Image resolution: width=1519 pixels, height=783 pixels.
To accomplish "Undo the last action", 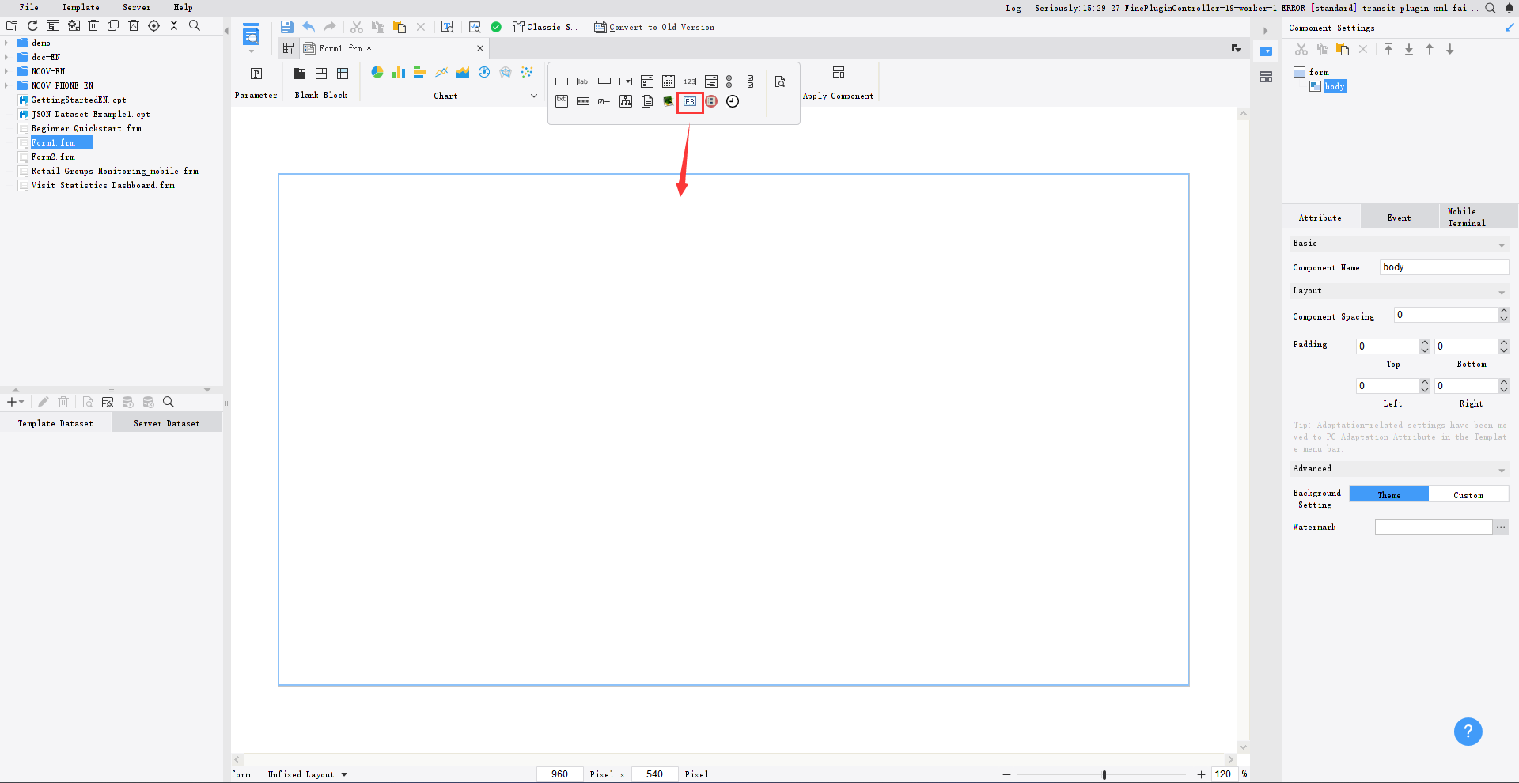I will tap(309, 26).
